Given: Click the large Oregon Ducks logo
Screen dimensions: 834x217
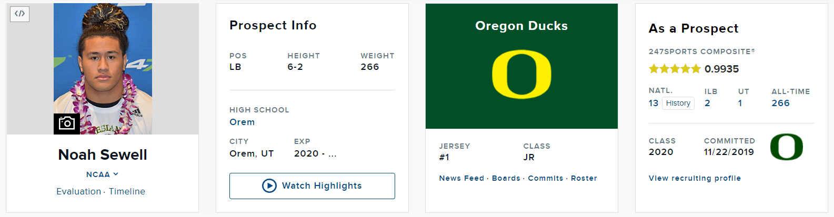Looking at the screenshot, I should (521, 74).
